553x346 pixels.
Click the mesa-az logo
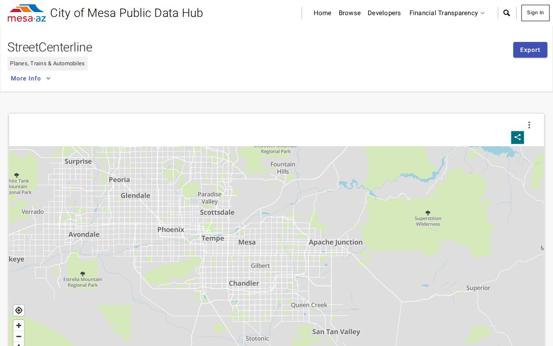pos(27,13)
